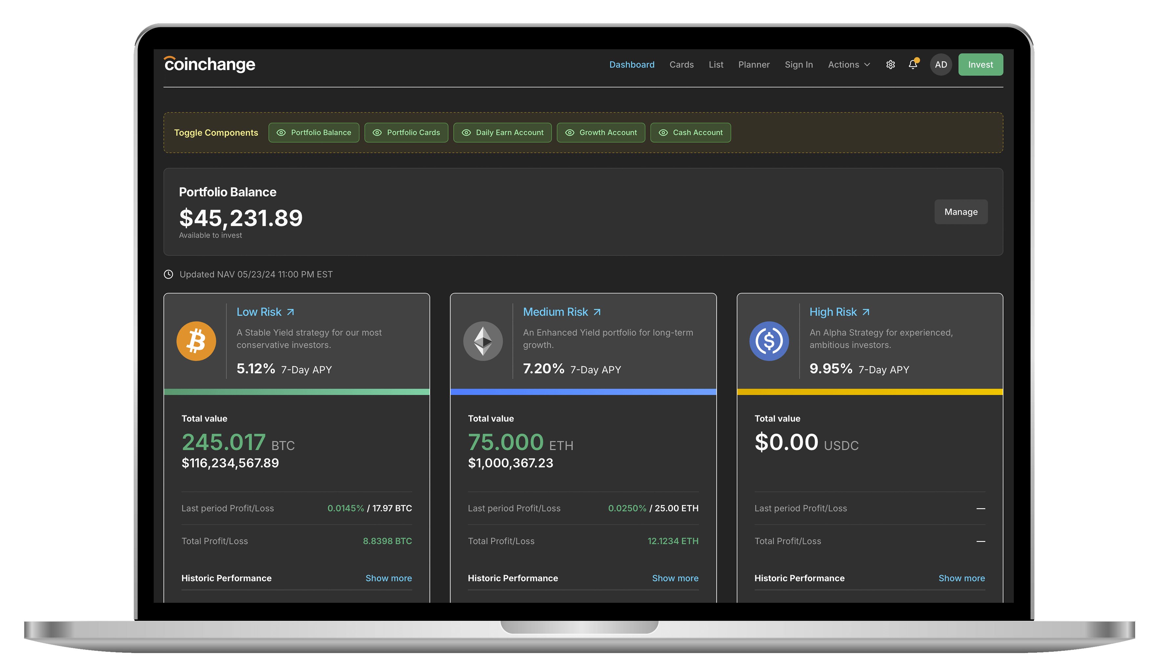The width and height of the screenshot is (1158, 672).
Task: Open the AD profile avatar
Action: click(941, 64)
